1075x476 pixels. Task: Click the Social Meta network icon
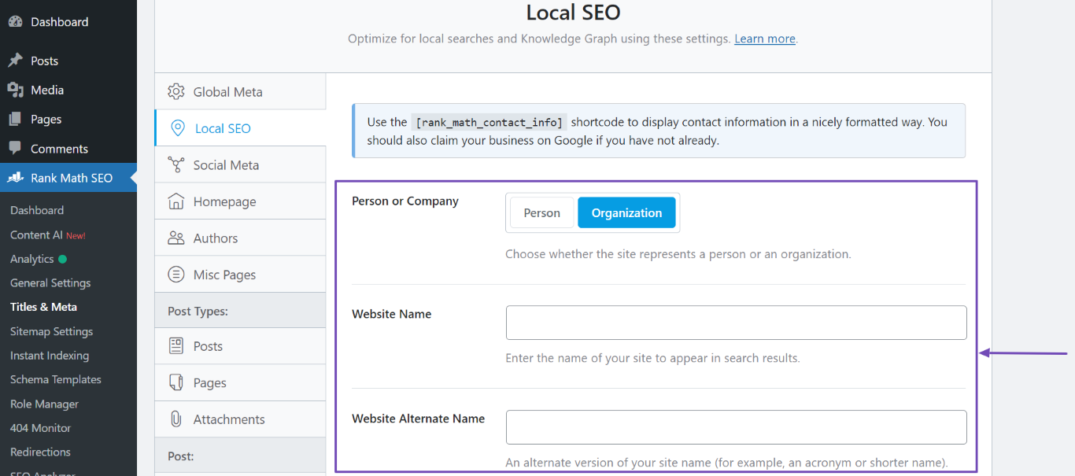pos(176,164)
